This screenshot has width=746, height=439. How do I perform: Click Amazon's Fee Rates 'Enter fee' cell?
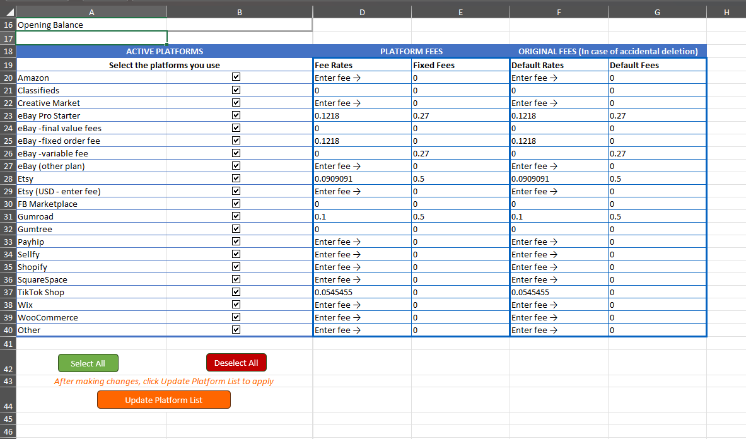(x=362, y=78)
